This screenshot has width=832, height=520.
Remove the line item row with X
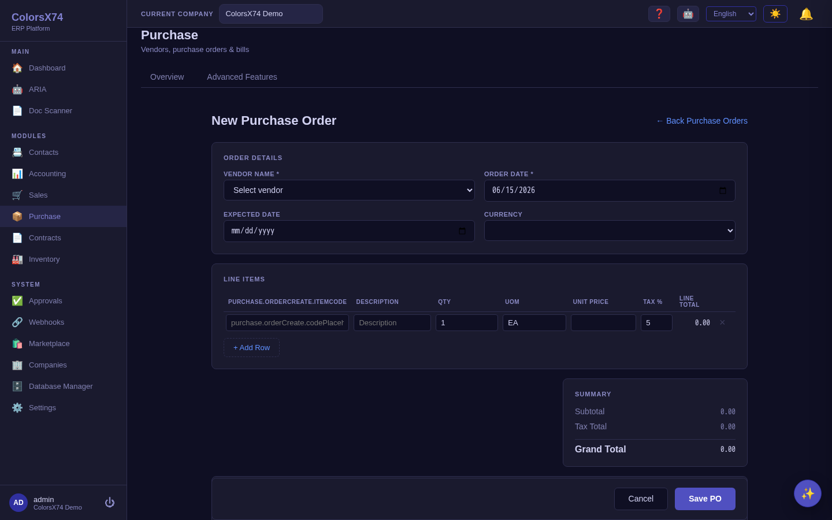[x=722, y=322]
